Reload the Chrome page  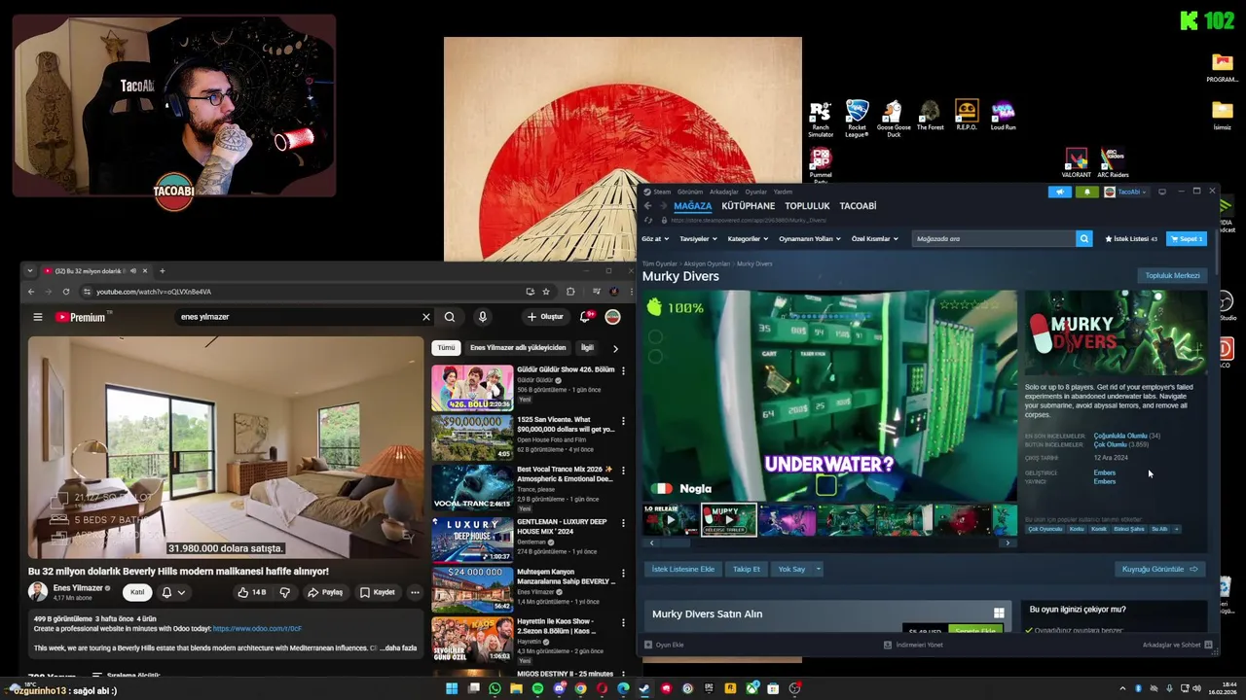tap(66, 292)
